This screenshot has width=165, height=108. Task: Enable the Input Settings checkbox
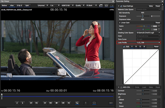pyautogui.click(x=121, y=6)
